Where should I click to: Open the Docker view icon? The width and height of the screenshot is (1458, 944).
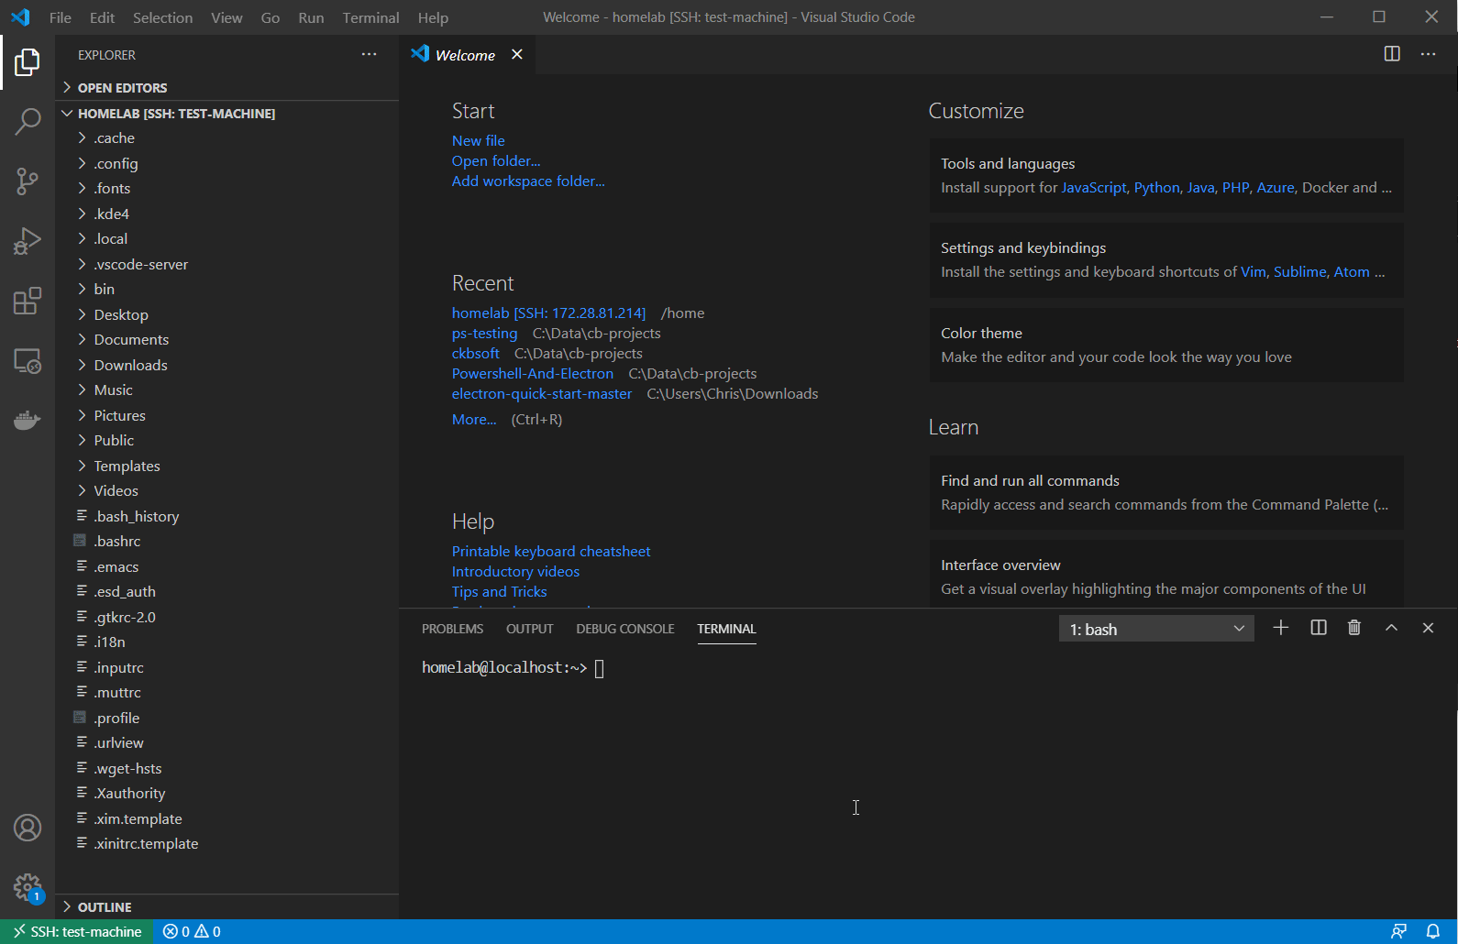click(x=28, y=421)
